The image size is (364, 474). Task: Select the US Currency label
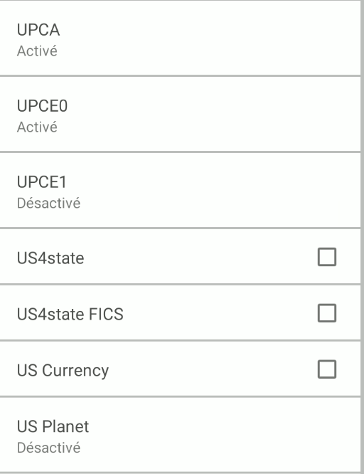[x=63, y=371]
